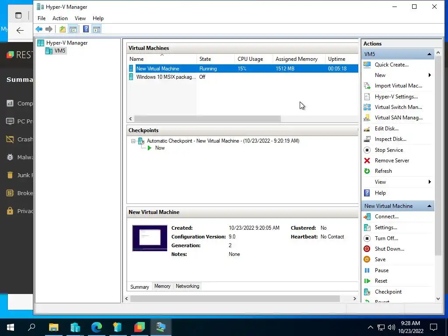Click the Up one level folder icon

(62, 29)
